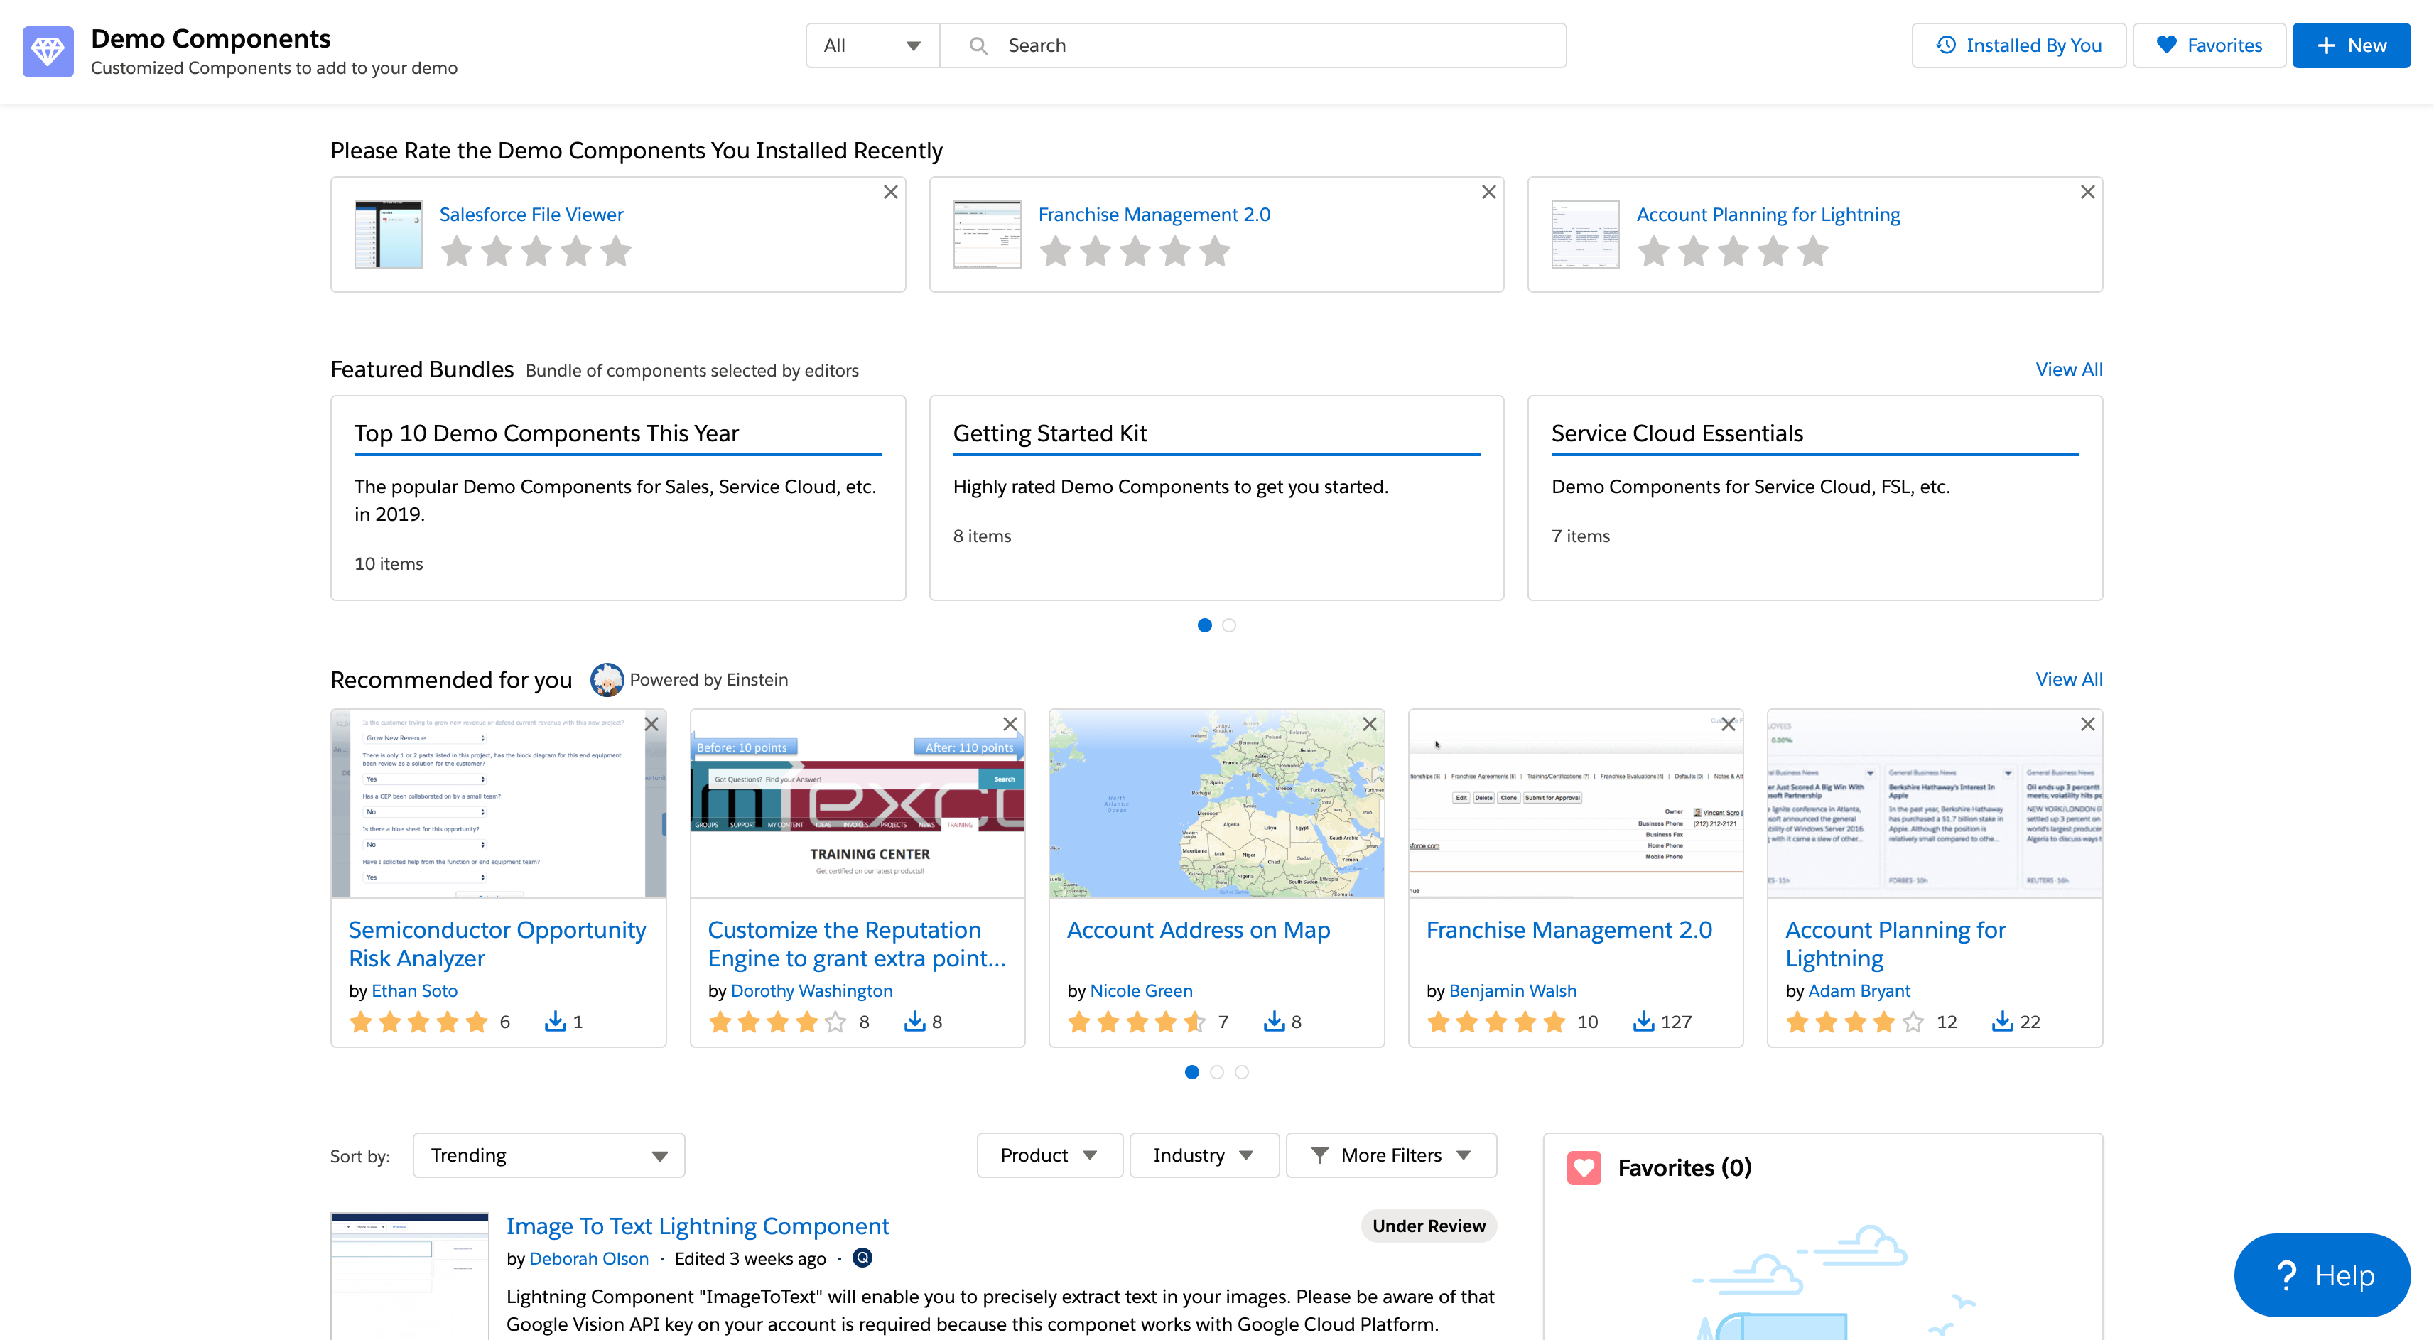Open author Benjamin Walsh profile
This screenshot has height=1340, width=2434.
pos(1513,990)
